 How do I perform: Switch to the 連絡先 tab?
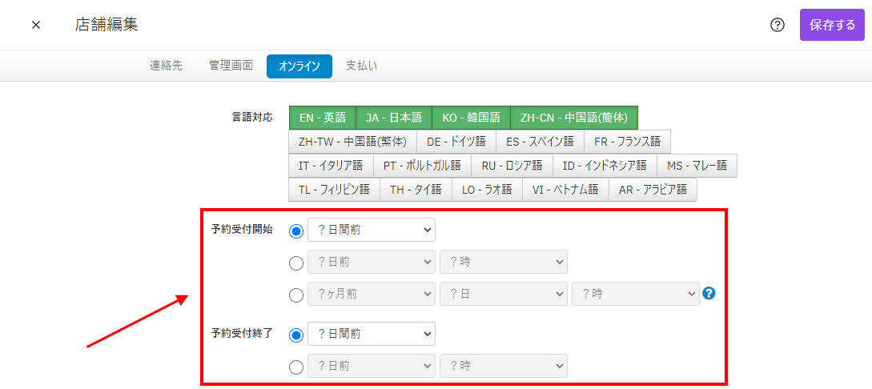coord(166,66)
